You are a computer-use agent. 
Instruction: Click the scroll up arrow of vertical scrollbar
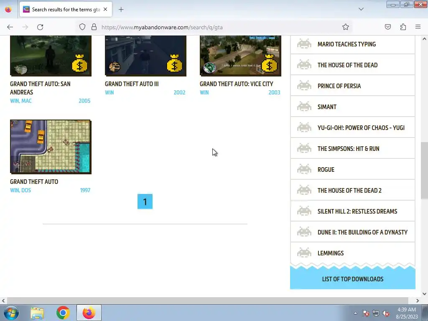click(x=424, y=39)
